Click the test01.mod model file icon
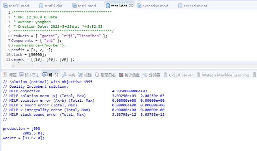 (x=5, y=6)
